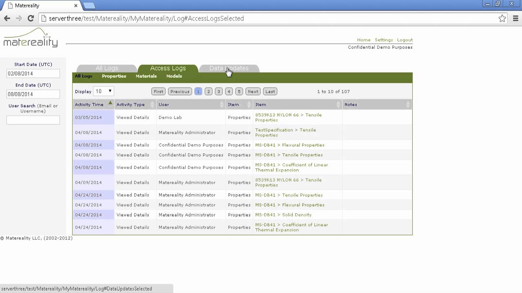Jump to page 1
522x293 pixels.
pyautogui.click(x=198, y=92)
